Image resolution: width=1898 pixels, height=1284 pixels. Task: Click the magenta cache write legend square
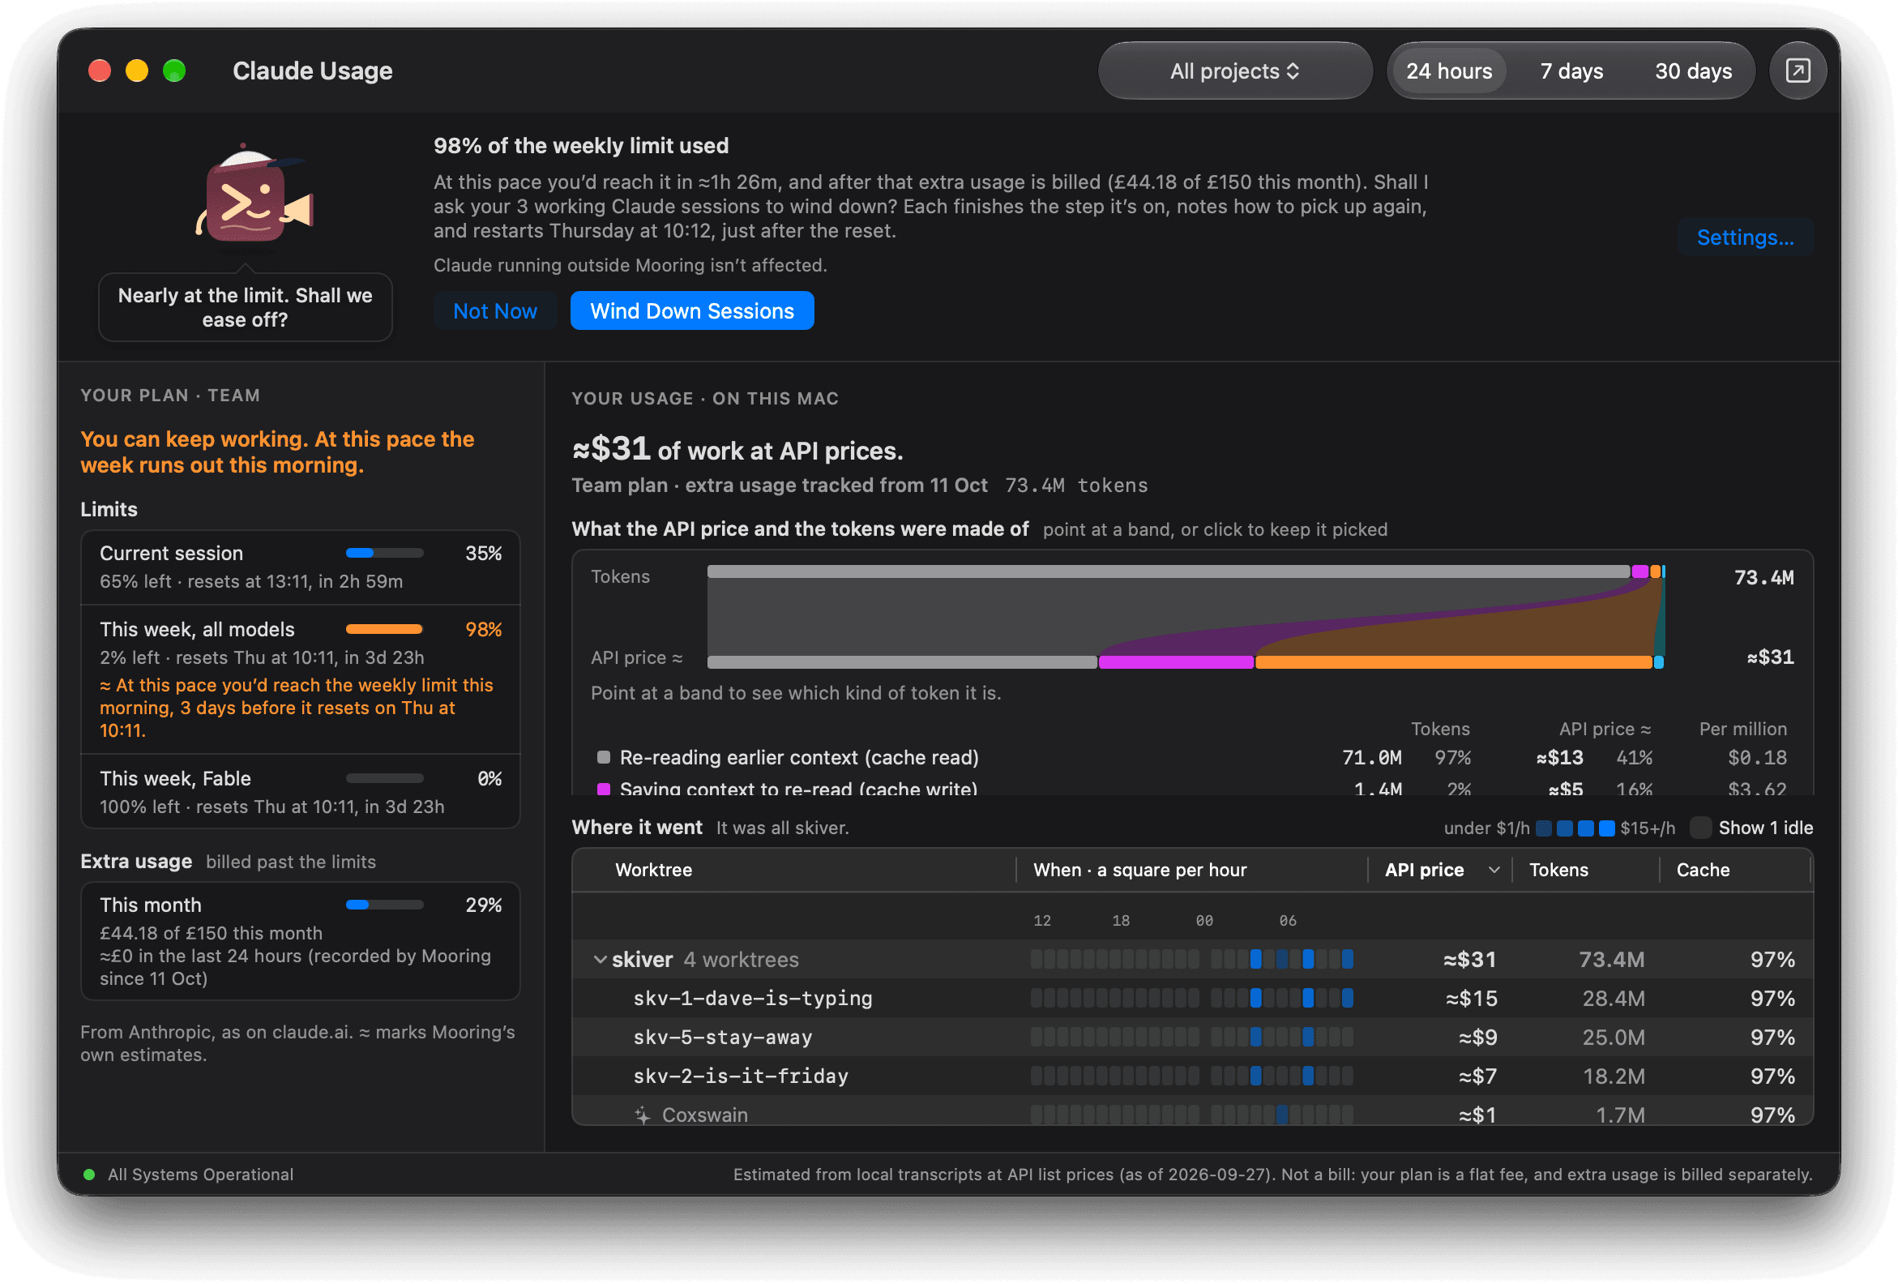(604, 789)
